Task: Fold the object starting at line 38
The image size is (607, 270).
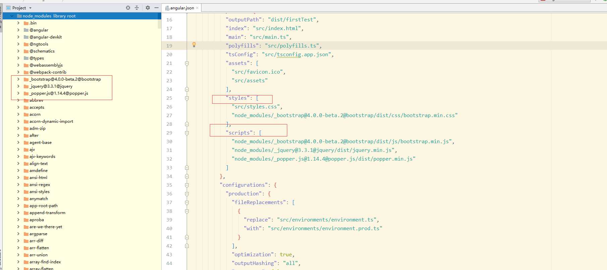Action: [187, 211]
